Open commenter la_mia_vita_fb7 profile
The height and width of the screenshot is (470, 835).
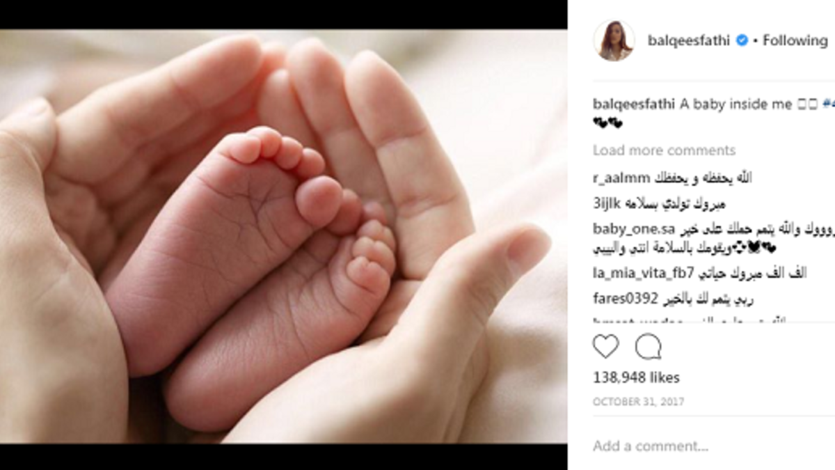click(635, 273)
